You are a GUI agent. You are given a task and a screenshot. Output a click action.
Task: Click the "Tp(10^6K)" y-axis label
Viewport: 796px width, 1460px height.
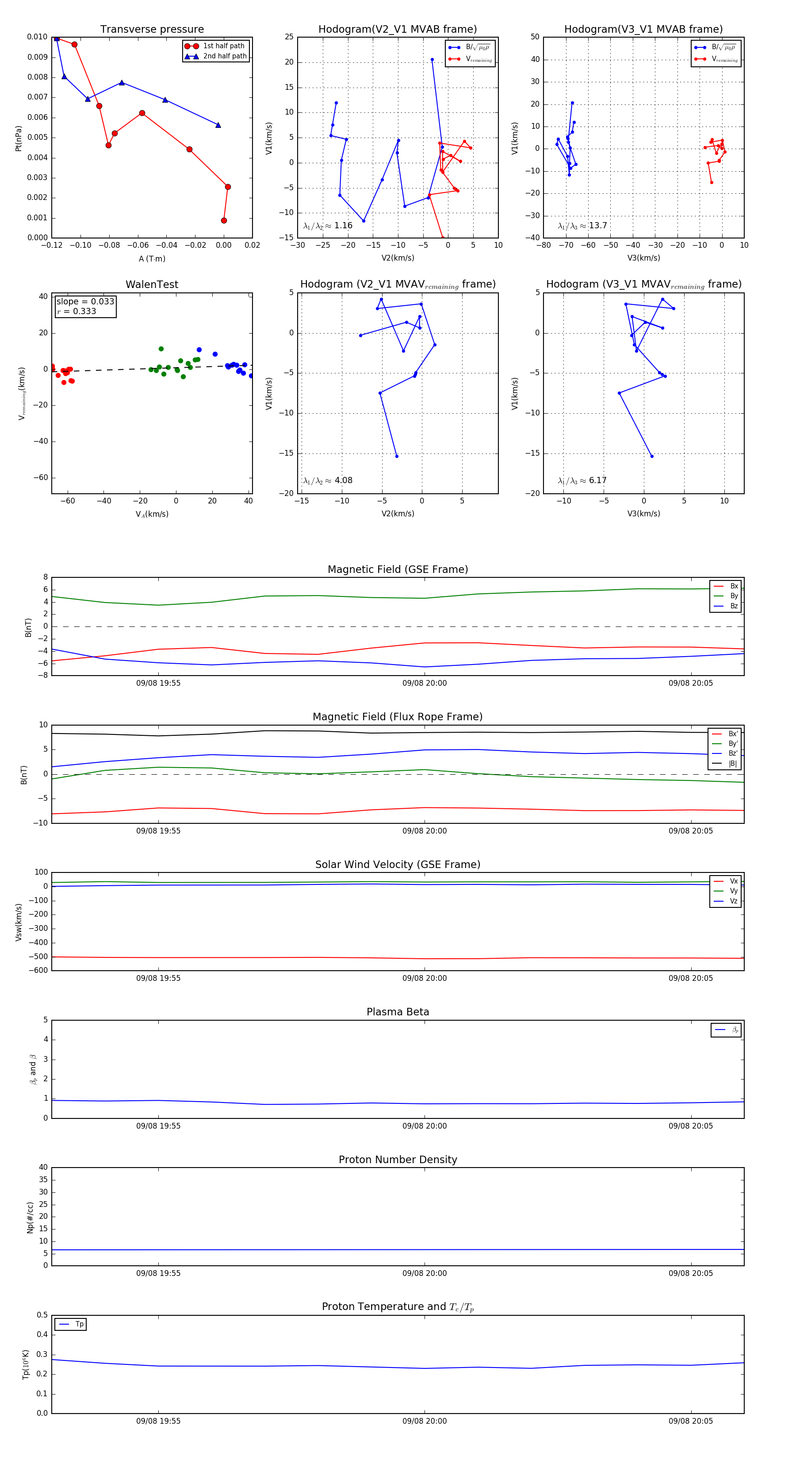click(26, 1365)
